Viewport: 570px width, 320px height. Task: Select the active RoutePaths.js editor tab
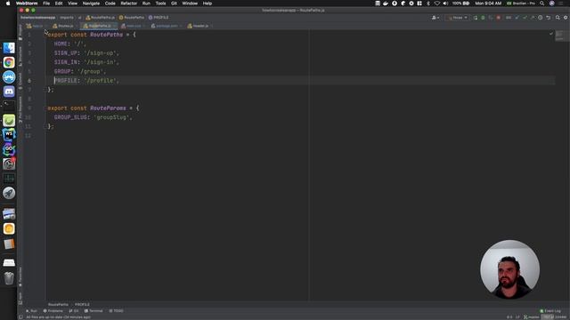click(x=98, y=26)
